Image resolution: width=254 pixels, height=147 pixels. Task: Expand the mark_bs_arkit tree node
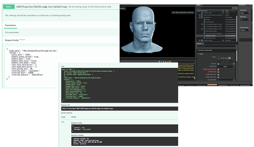(200, 40)
